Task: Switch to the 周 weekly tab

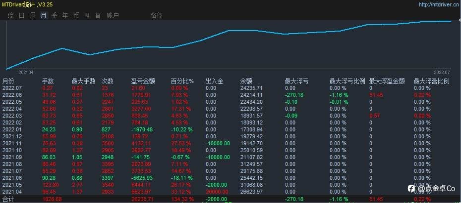Action: click(x=33, y=15)
